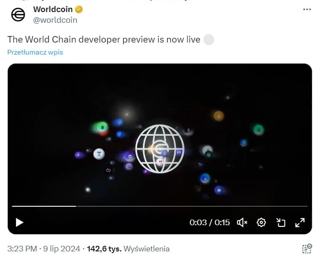Click the globe logo in the video

(x=160, y=149)
